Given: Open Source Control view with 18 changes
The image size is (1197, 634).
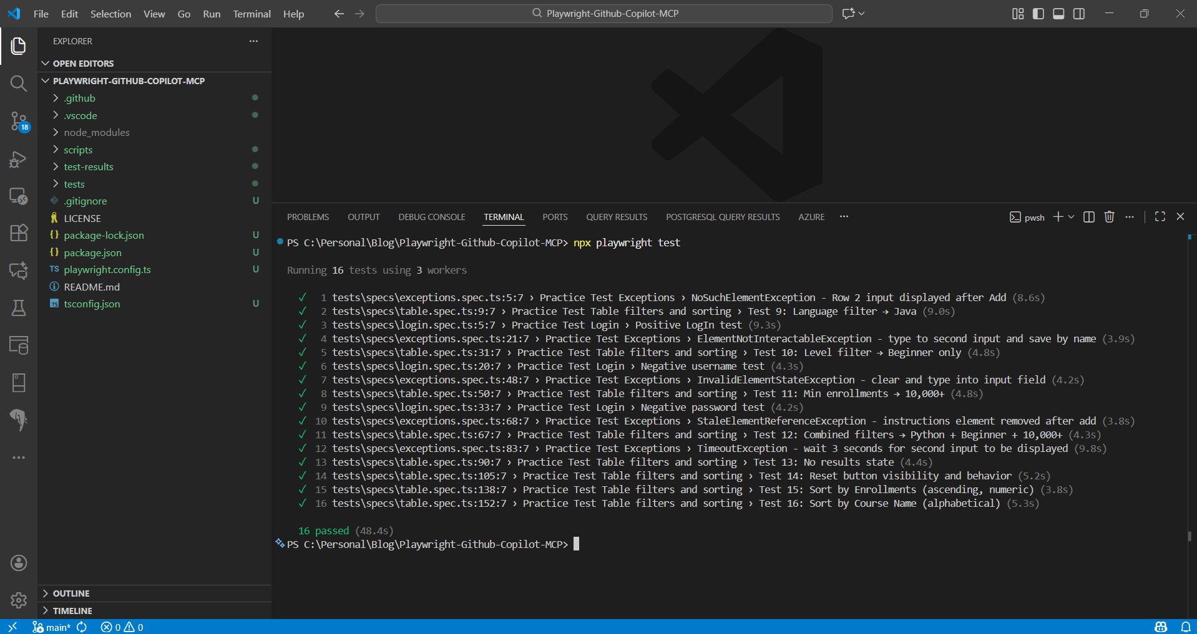Looking at the screenshot, I should [x=19, y=121].
